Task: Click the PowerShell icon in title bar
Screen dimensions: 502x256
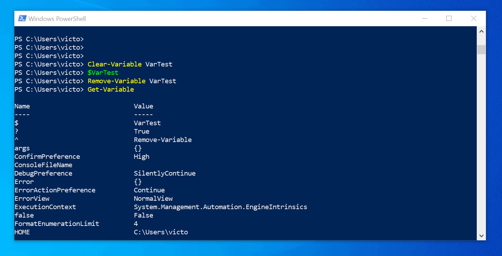Action: [22, 19]
